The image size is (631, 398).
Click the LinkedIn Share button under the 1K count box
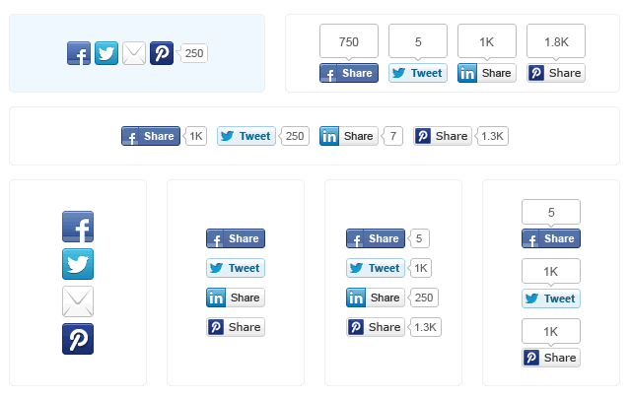pos(487,73)
